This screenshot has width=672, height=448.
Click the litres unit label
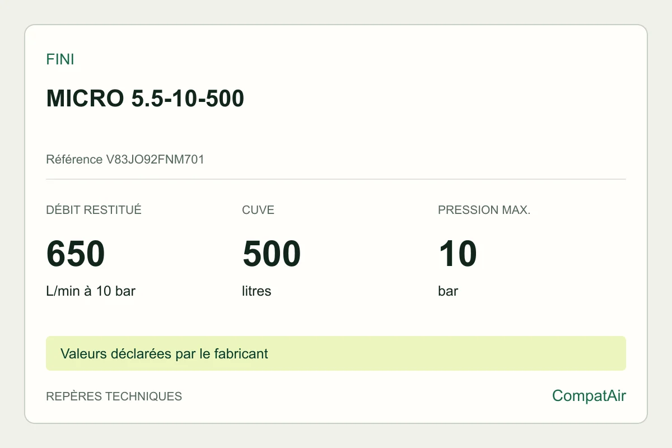click(256, 291)
